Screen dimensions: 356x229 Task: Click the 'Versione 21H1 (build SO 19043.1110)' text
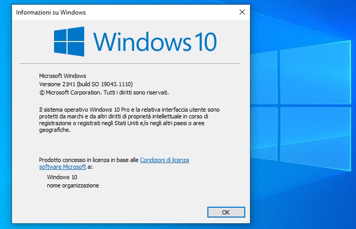pos(86,84)
